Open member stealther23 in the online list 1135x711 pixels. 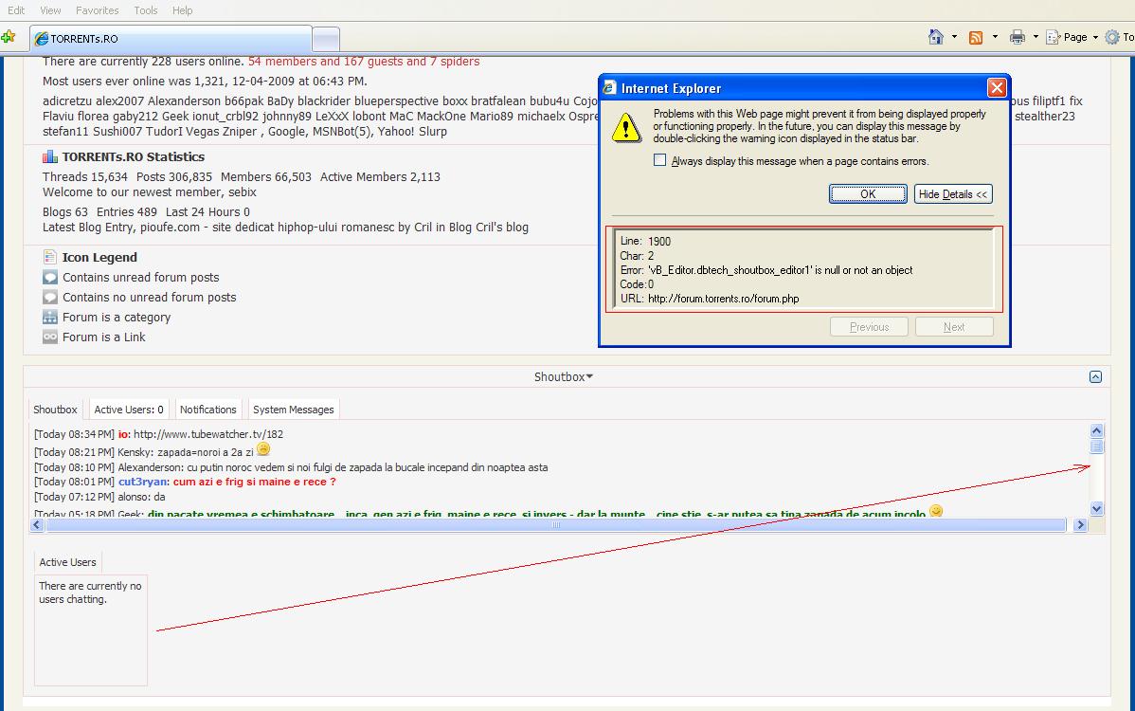tap(1044, 117)
